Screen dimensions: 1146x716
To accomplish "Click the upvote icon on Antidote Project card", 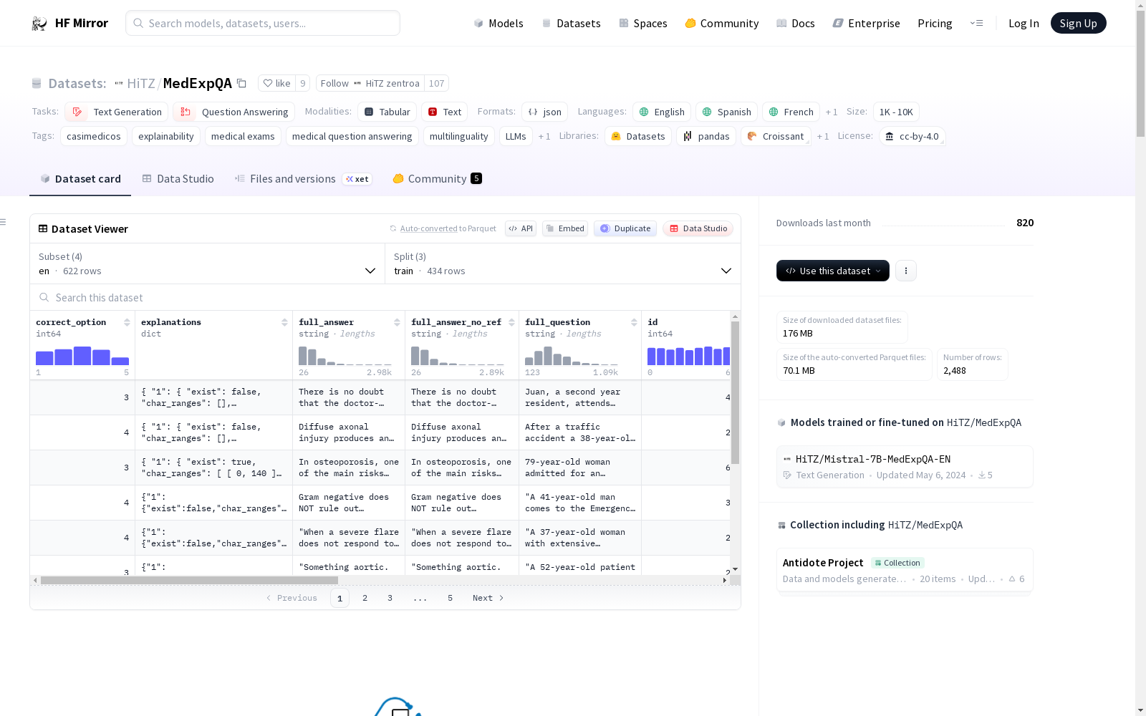I will click(x=1012, y=579).
